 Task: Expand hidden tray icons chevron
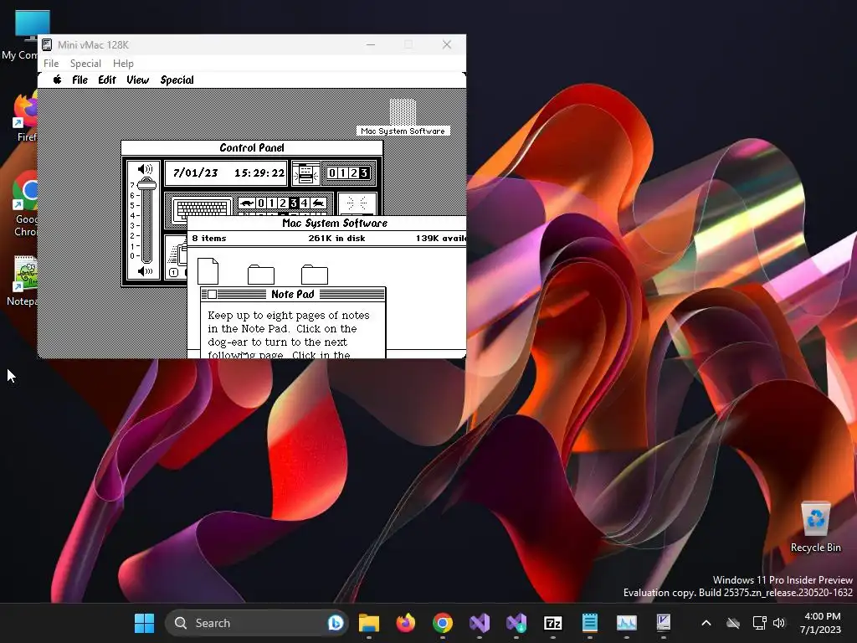click(706, 623)
